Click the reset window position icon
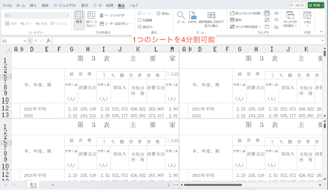Image resolution: width=328 pixels, height=190 pixels. pos(276,27)
